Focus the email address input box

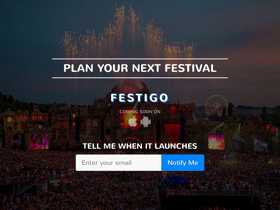pyautogui.click(x=119, y=162)
